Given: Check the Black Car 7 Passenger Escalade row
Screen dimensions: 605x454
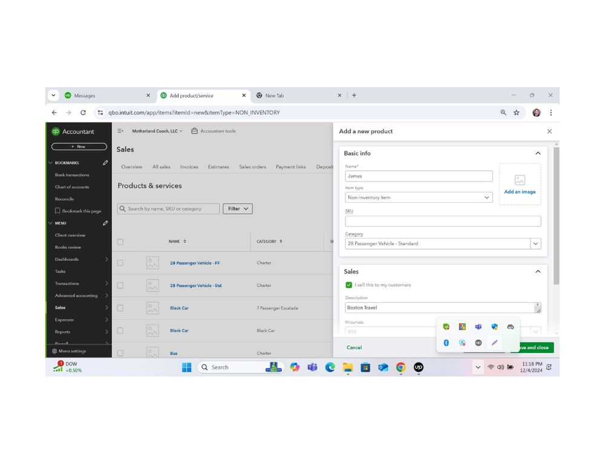Looking at the screenshot, I should pyautogui.click(x=120, y=308).
